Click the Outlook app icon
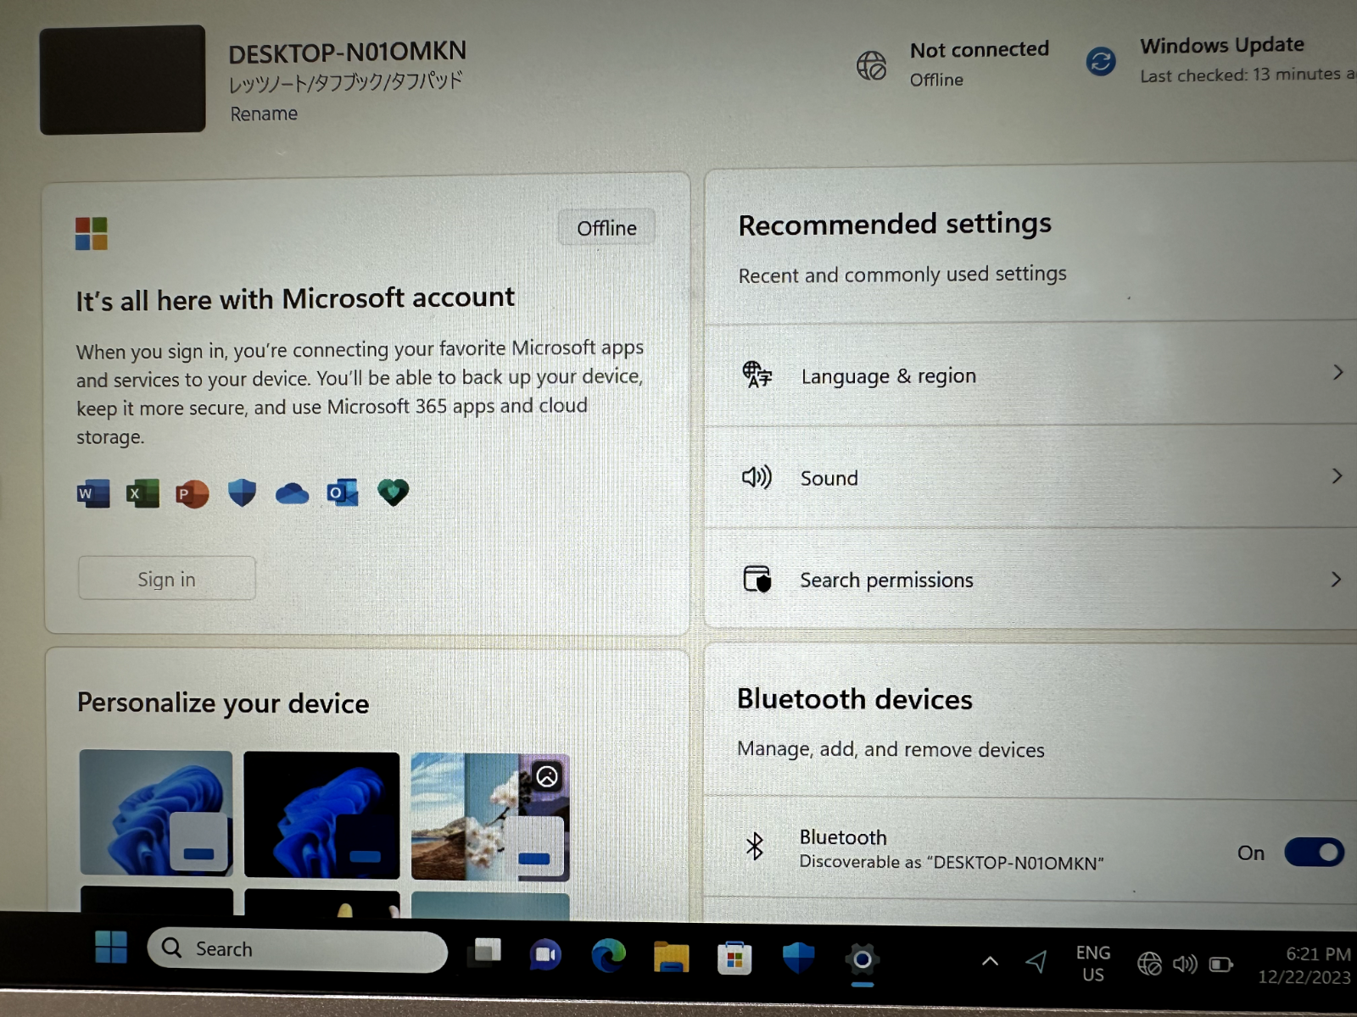The height and width of the screenshot is (1017, 1357). [x=343, y=492]
